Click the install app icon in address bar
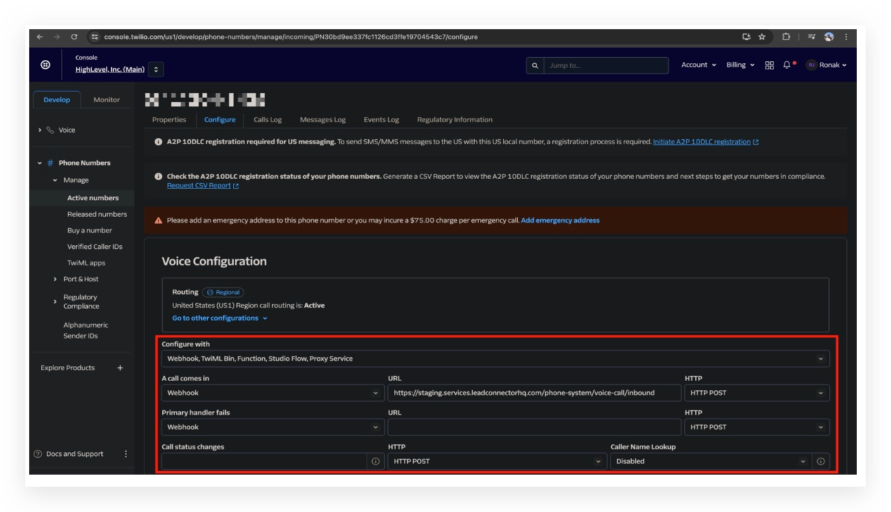This screenshot has height=512, width=891. point(747,37)
